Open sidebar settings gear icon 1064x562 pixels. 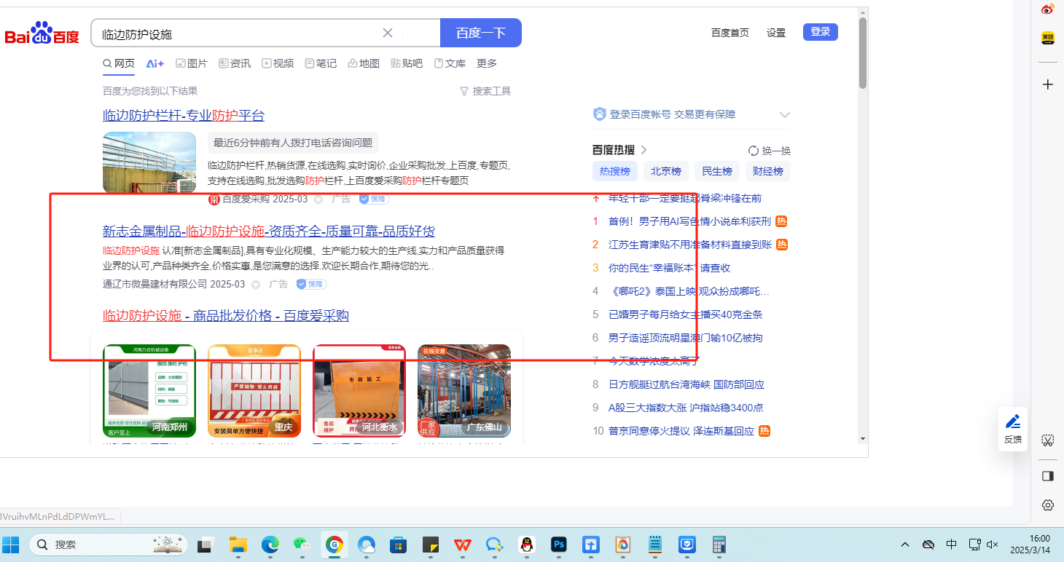pos(1047,505)
